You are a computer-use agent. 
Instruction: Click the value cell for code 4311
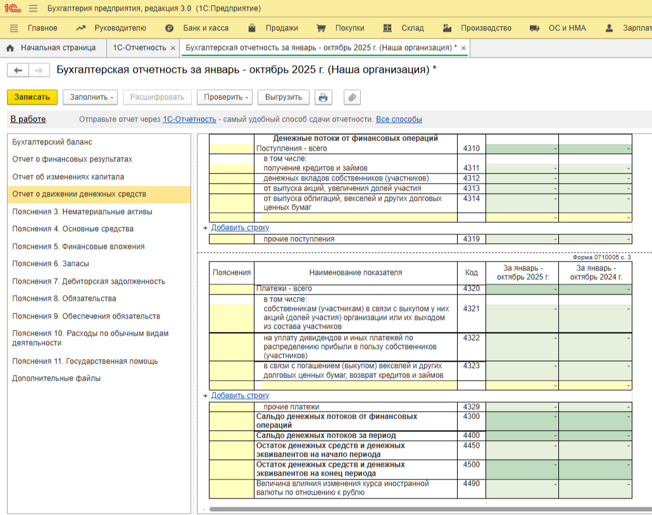pos(522,168)
